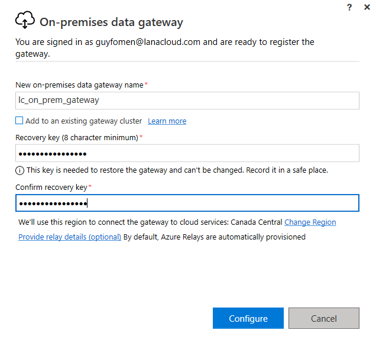Click the Cancel button
This screenshot has width=376, height=346.
click(x=324, y=318)
